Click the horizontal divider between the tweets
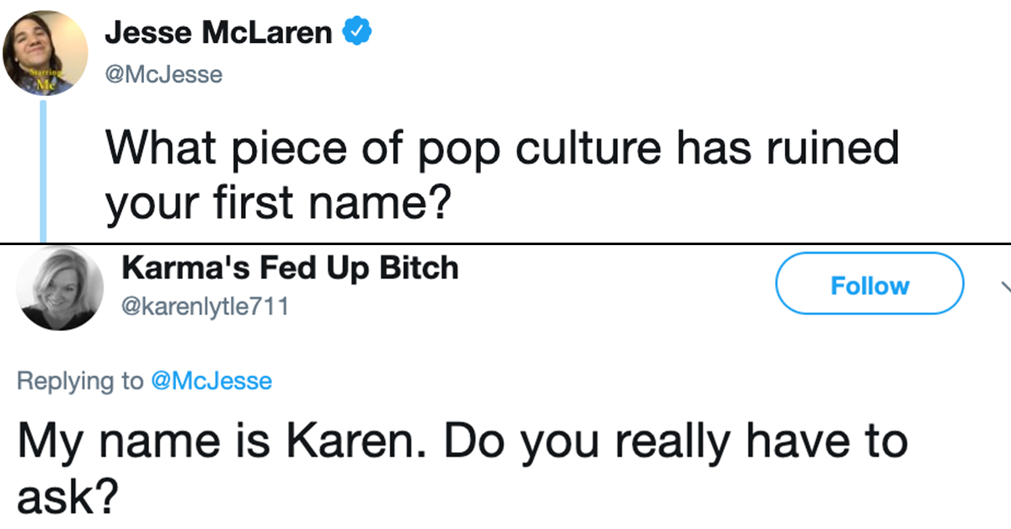 (x=505, y=243)
